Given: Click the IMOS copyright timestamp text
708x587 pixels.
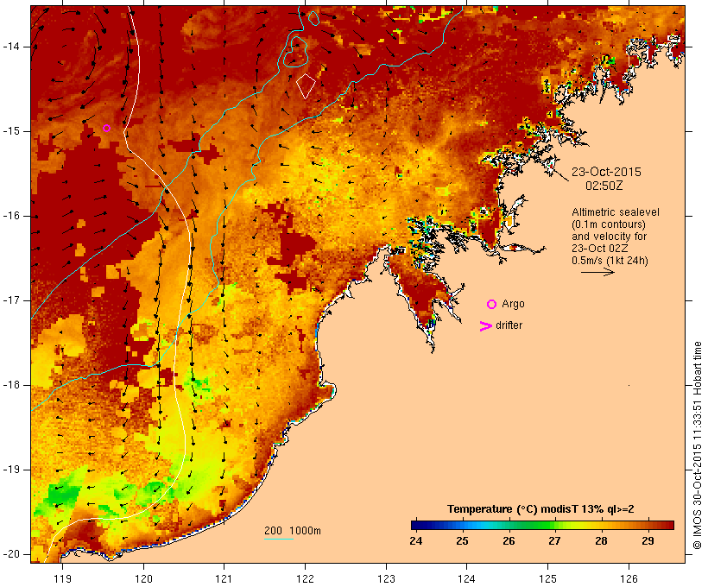Looking at the screenshot, I should click(x=698, y=445).
